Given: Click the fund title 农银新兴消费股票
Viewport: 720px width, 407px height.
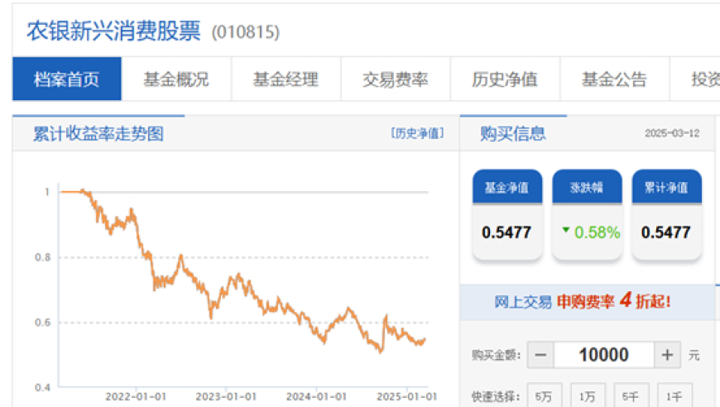Looking at the screenshot, I should pyautogui.click(x=114, y=31).
